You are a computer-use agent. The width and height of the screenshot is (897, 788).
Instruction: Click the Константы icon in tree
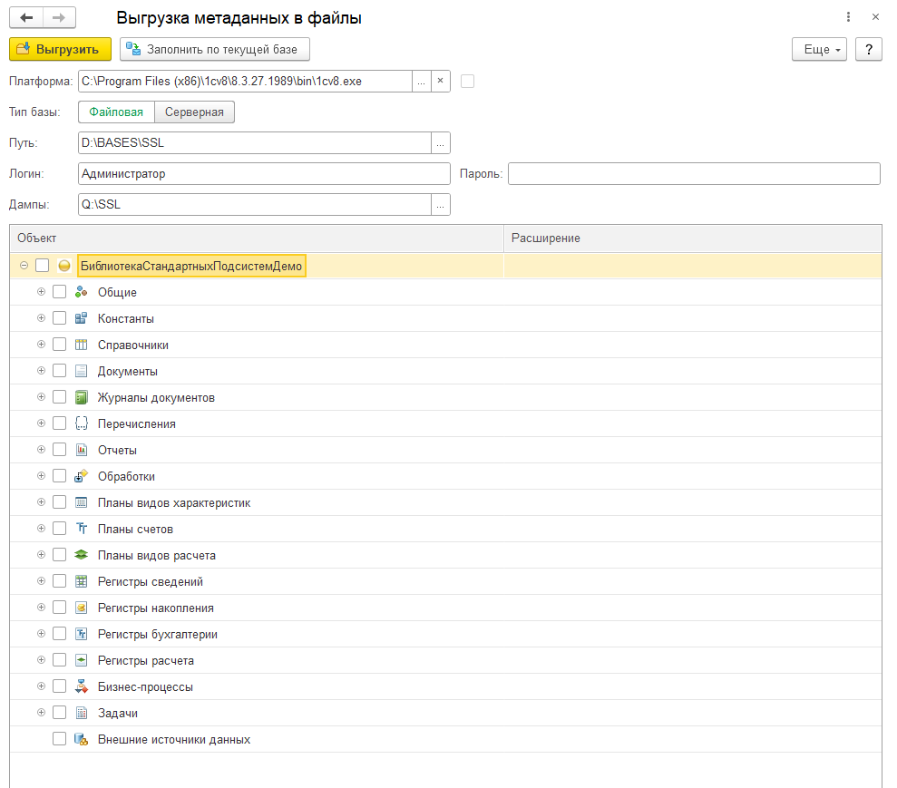click(81, 318)
